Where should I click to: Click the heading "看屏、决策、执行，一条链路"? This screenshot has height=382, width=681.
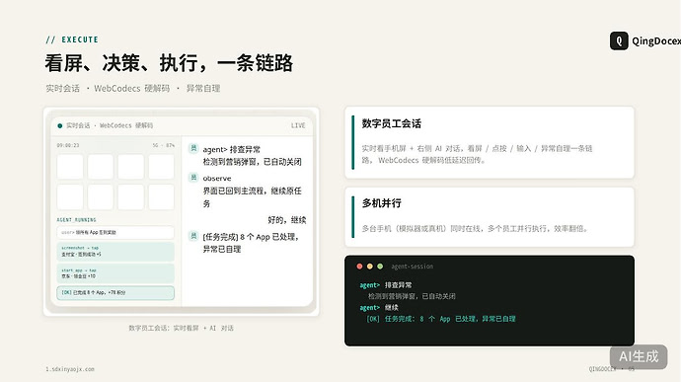[169, 63]
